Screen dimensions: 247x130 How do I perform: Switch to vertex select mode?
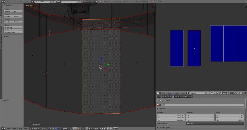(73, 128)
